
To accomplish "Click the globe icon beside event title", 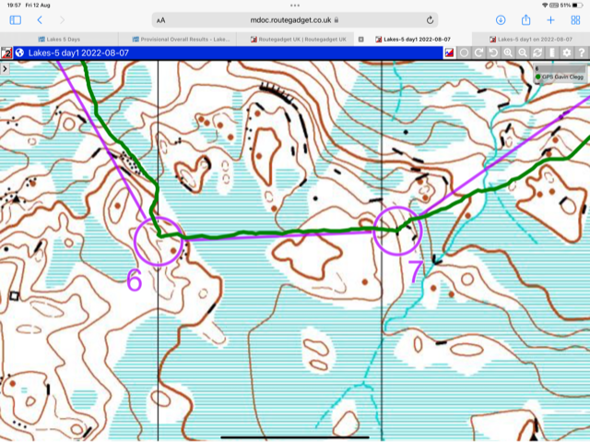I will [x=19, y=54].
